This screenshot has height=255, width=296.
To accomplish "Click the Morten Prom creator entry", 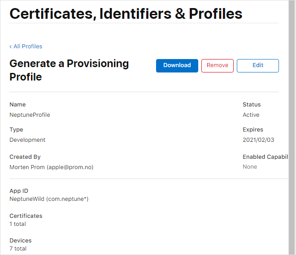I will click(51, 167).
